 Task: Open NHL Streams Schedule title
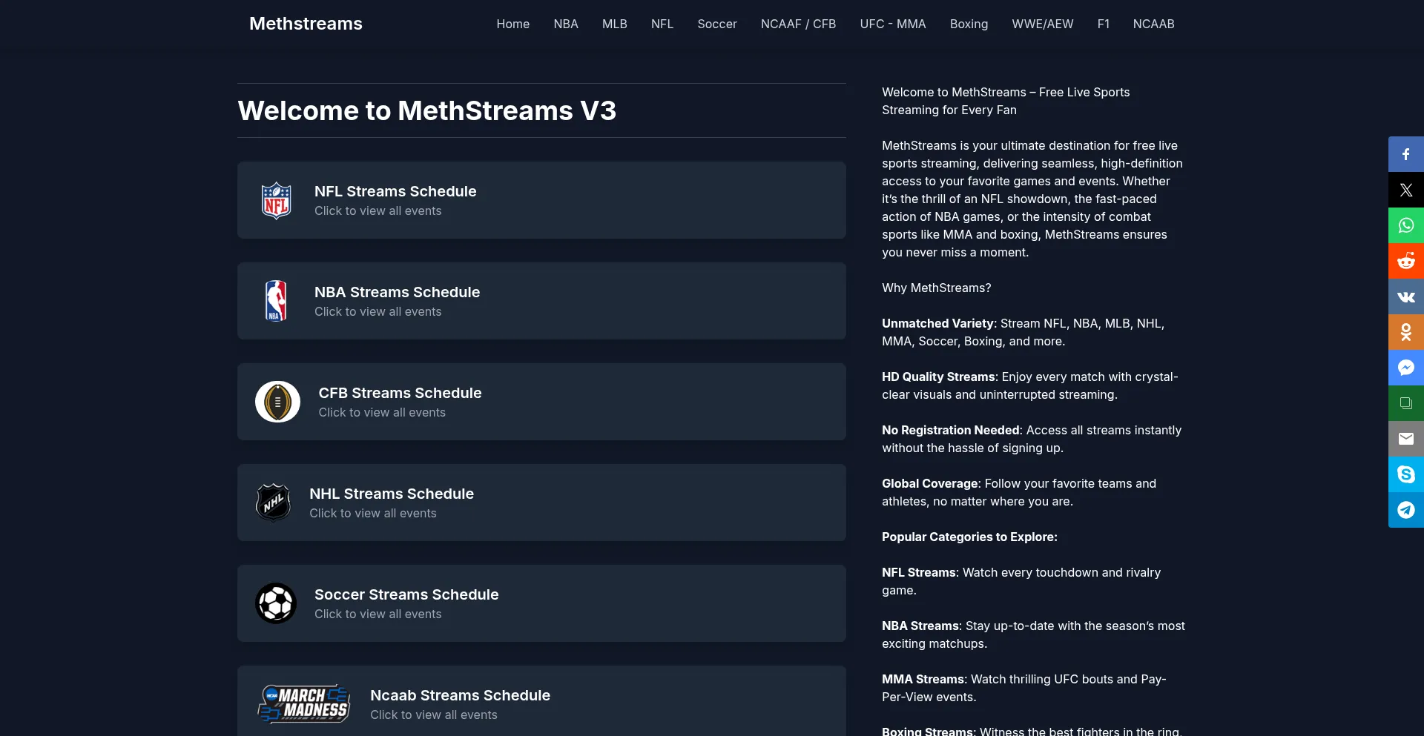392,494
